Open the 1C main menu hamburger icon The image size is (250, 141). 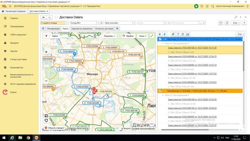[10, 6]
